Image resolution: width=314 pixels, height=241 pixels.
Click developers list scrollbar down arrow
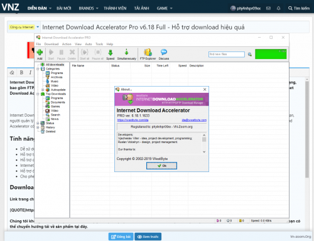click(x=204, y=152)
